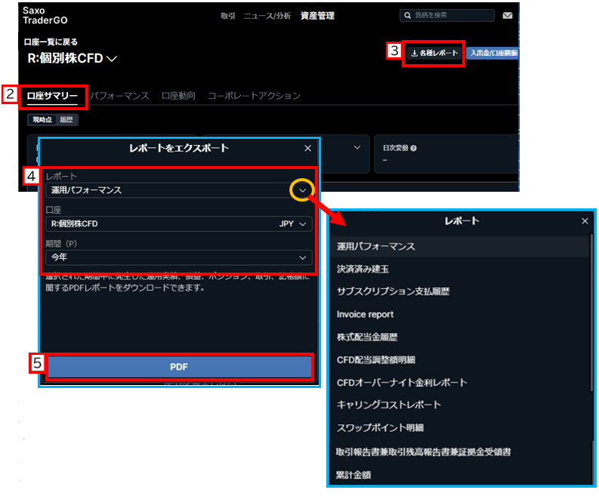
Task: Switch to the 口座動向 tab
Action: click(x=178, y=96)
